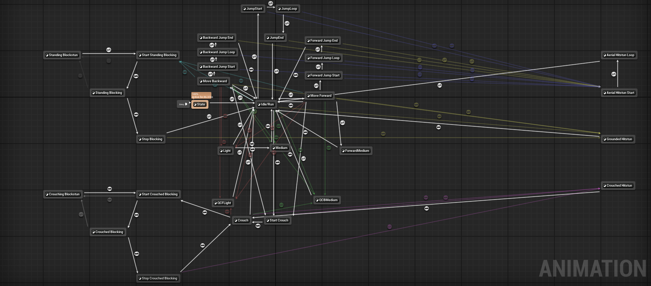Select the JumpStart state node
The width and height of the screenshot is (651, 286).
pyautogui.click(x=252, y=9)
